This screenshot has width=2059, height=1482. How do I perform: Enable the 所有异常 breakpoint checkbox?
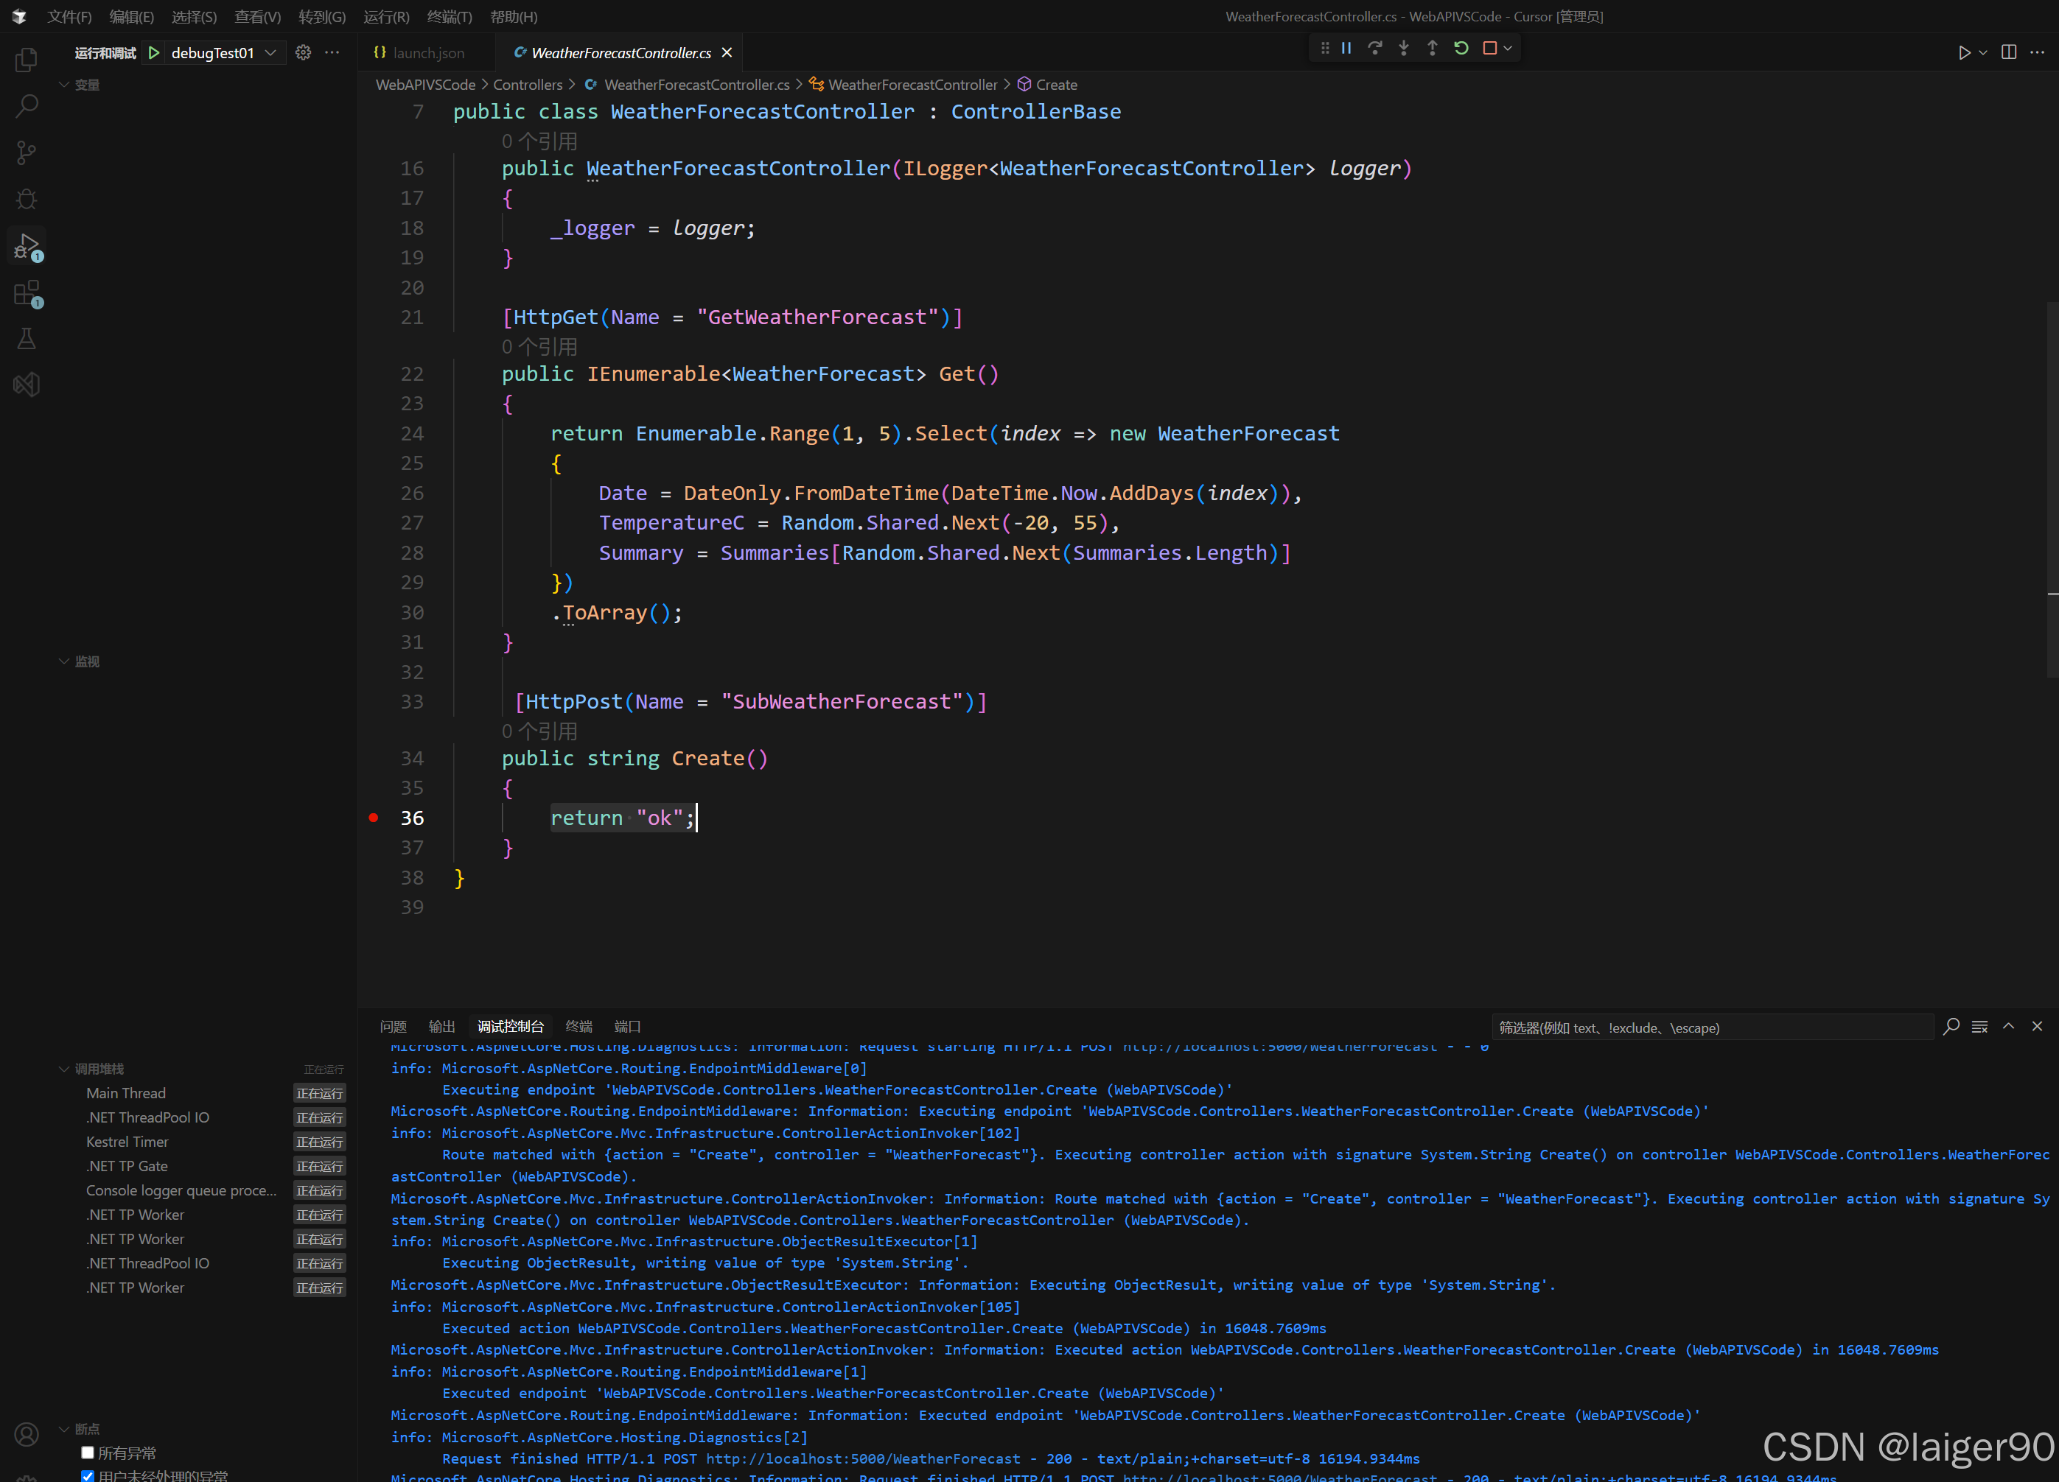[88, 1452]
